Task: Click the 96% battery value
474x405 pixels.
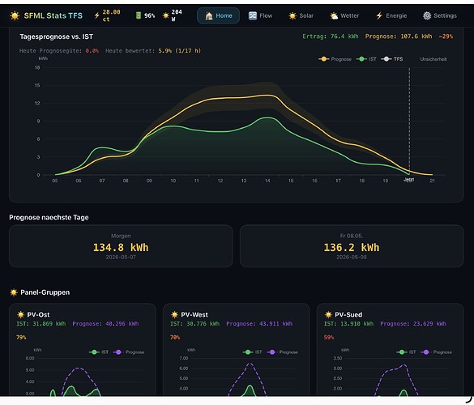Action: (149, 15)
